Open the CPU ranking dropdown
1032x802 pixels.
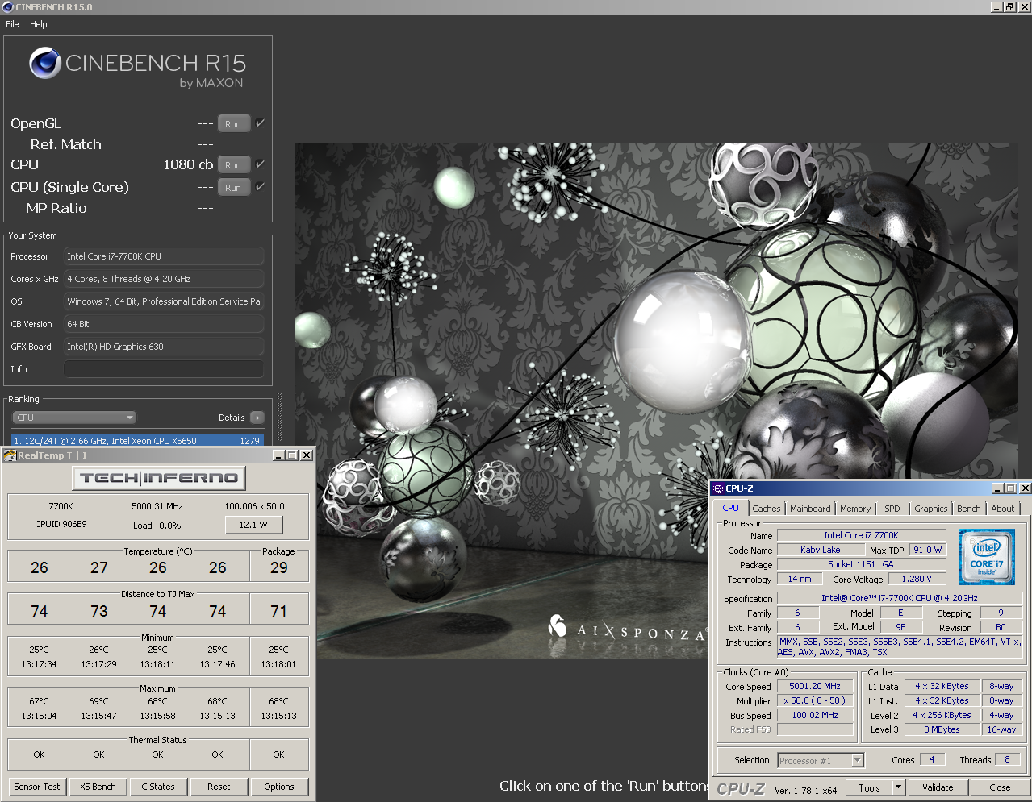73,418
